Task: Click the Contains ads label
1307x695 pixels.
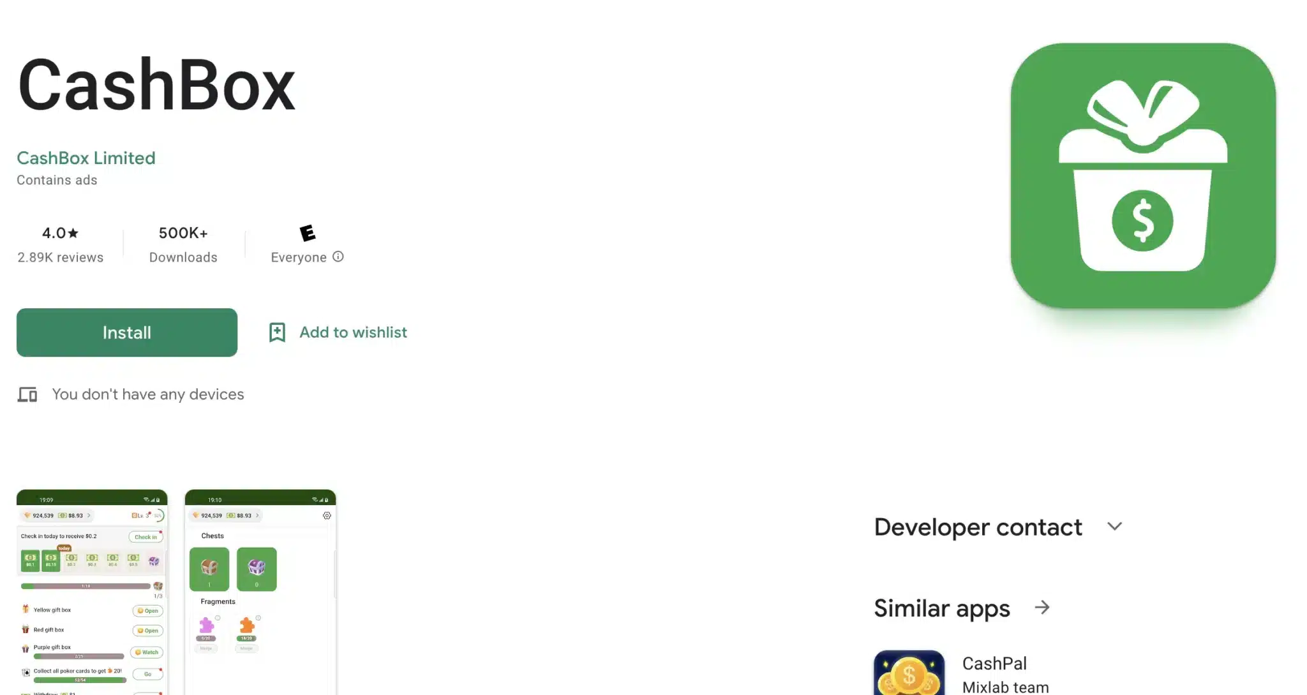Action: 57,180
